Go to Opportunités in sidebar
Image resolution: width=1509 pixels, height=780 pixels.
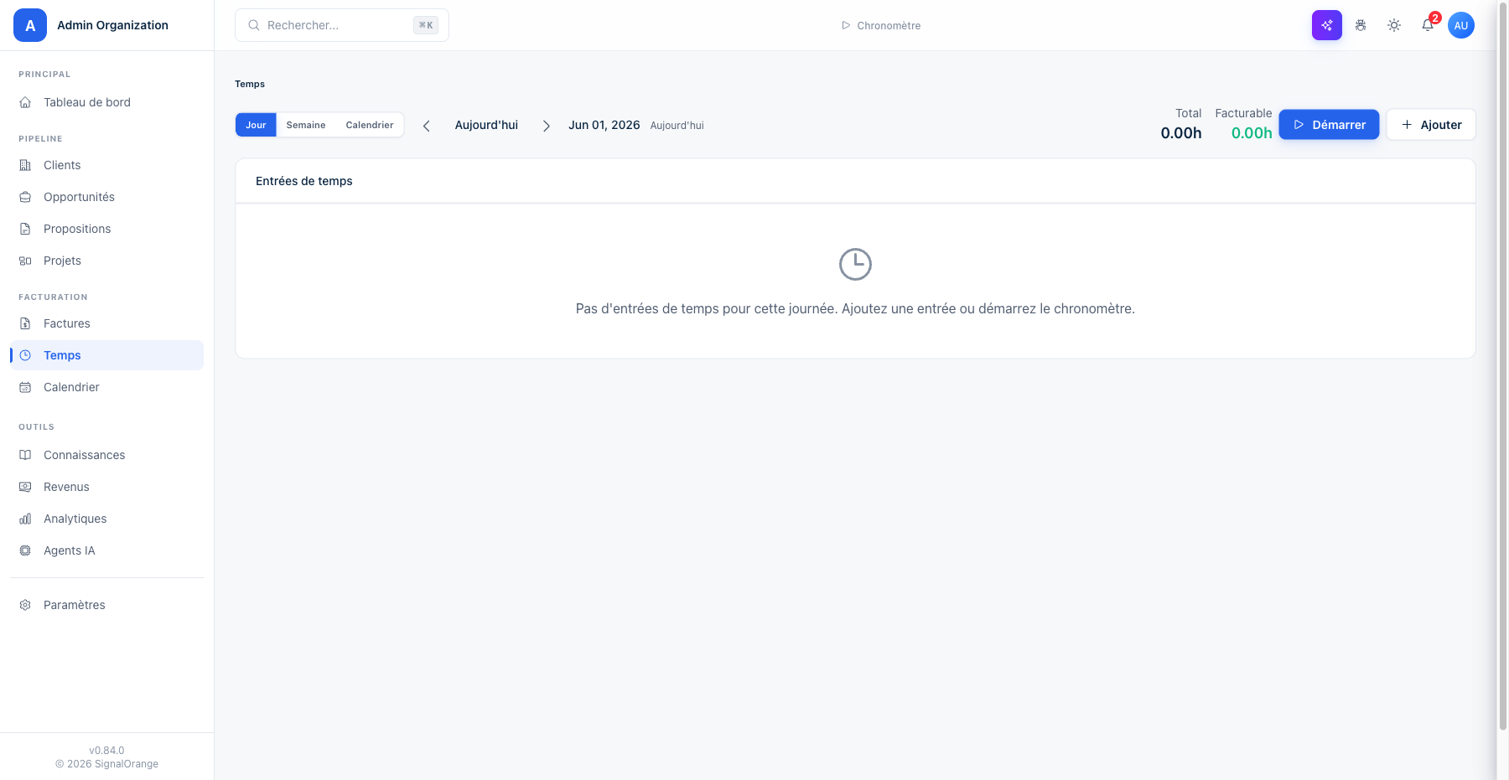[106, 197]
